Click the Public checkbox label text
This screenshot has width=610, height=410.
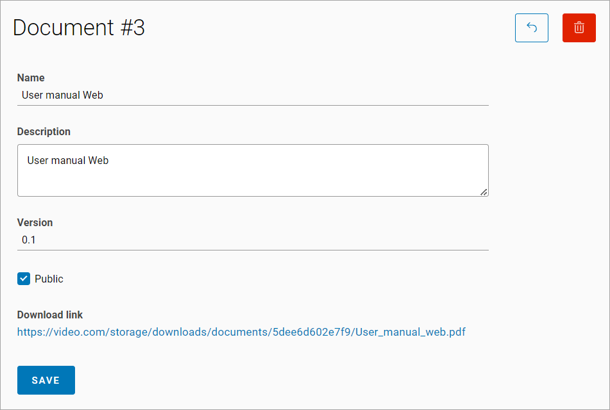point(49,279)
